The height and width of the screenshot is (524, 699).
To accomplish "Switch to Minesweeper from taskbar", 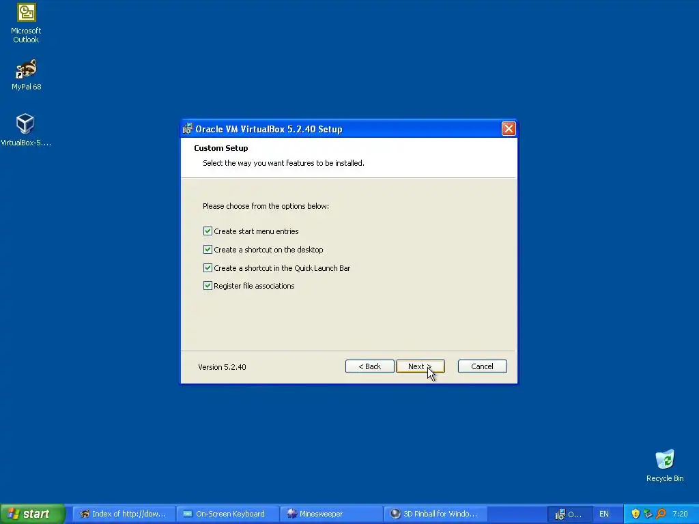I will click(x=331, y=514).
